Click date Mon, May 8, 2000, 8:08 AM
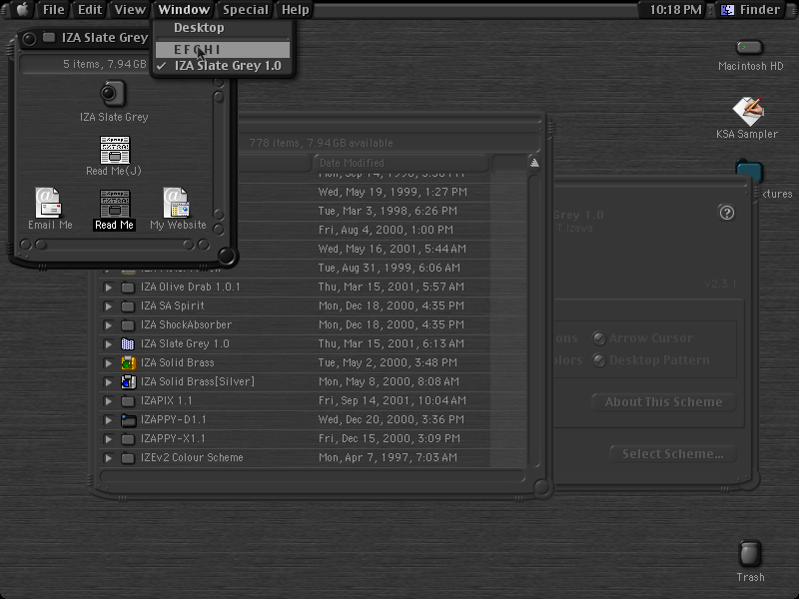 [389, 381]
